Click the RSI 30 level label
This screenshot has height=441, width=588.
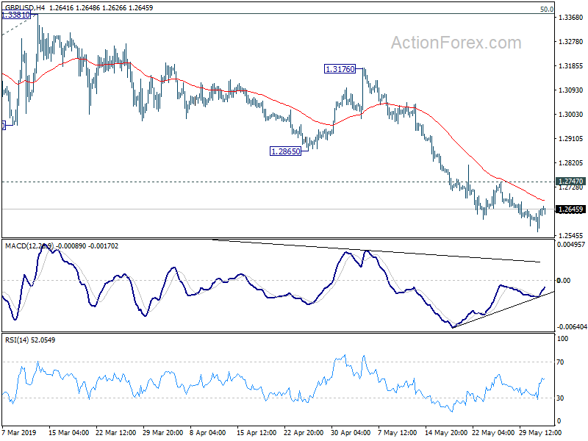point(560,398)
